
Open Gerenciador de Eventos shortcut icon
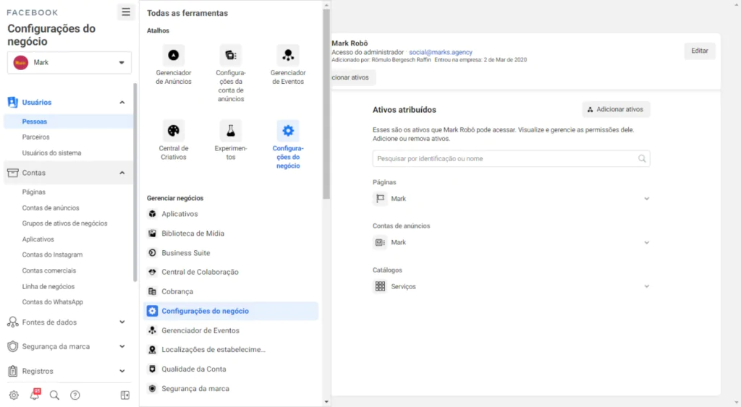click(x=288, y=55)
